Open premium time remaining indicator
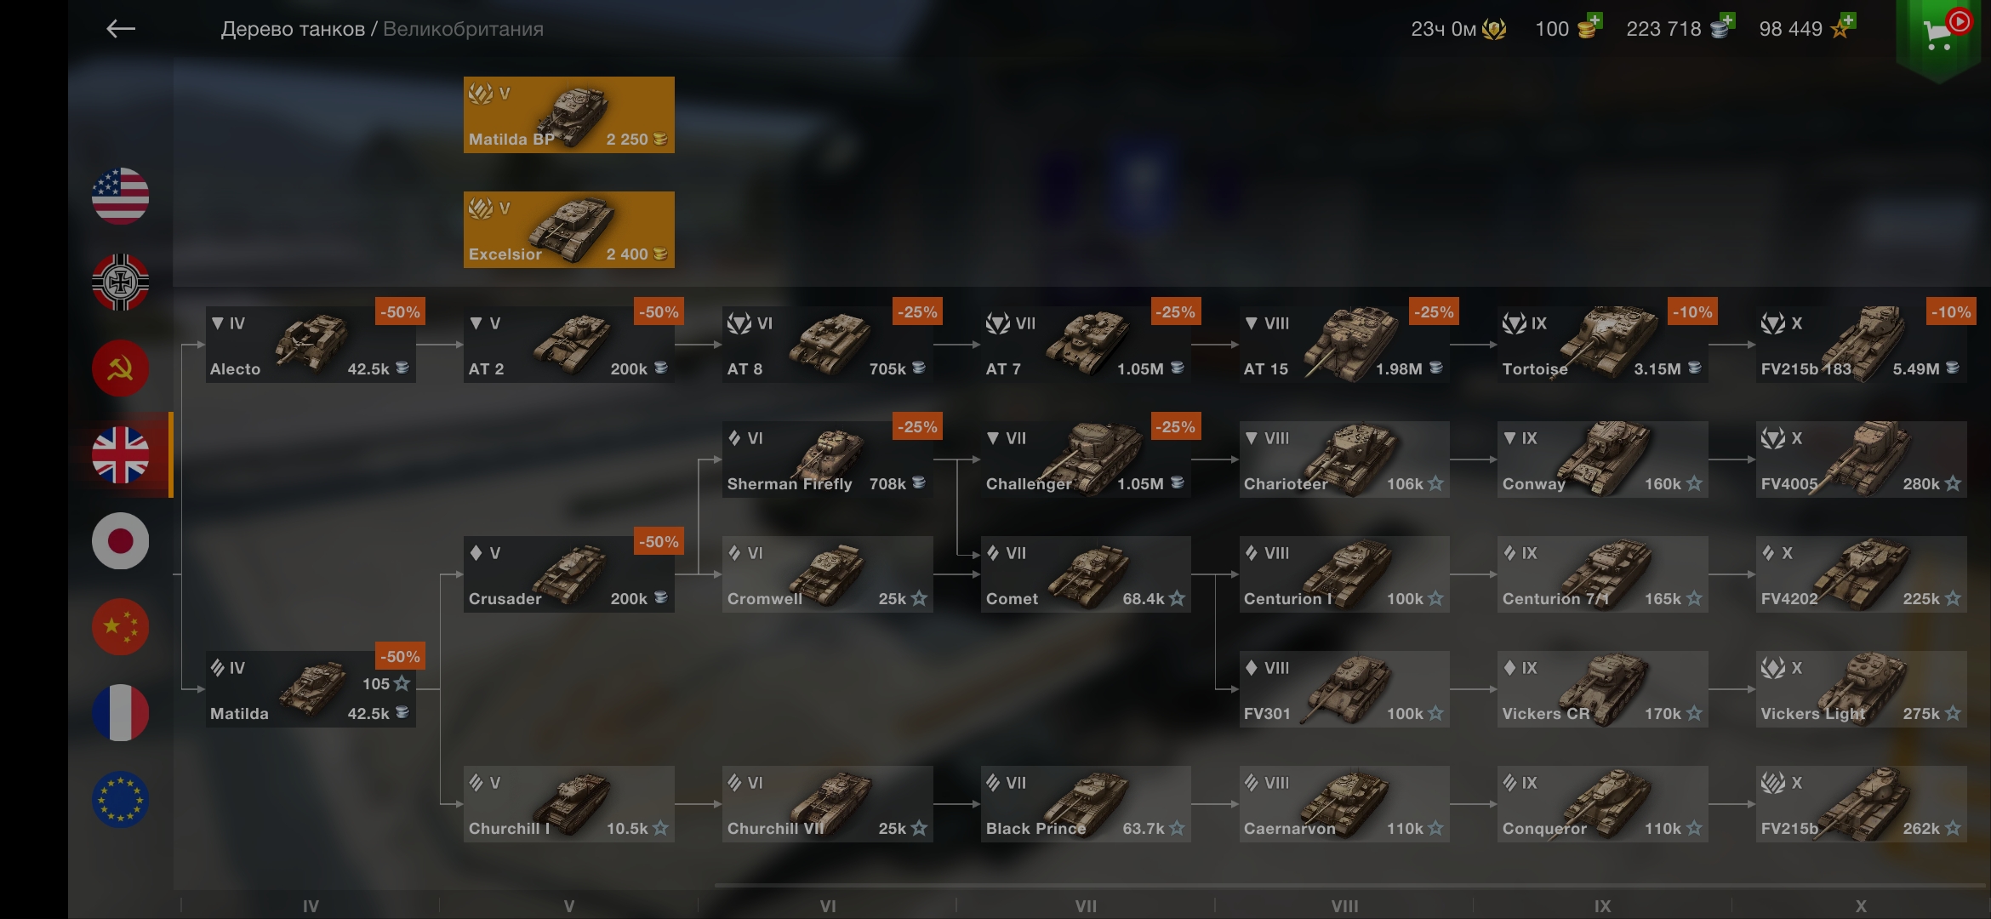The image size is (1991, 919). [1458, 29]
